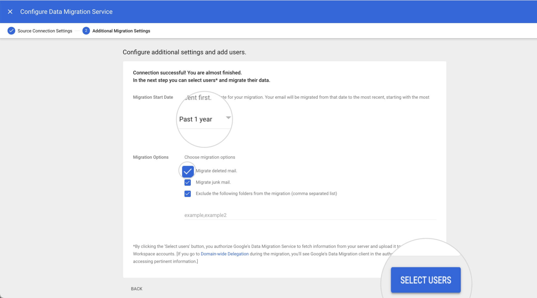This screenshot has width=537, height=298.
Task: Switch to the Source Connection Settings step
Action: 44,30
